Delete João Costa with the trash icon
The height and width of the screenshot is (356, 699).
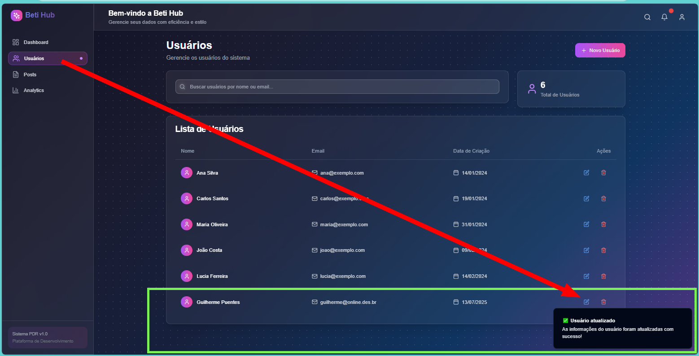tap(603, 250)
